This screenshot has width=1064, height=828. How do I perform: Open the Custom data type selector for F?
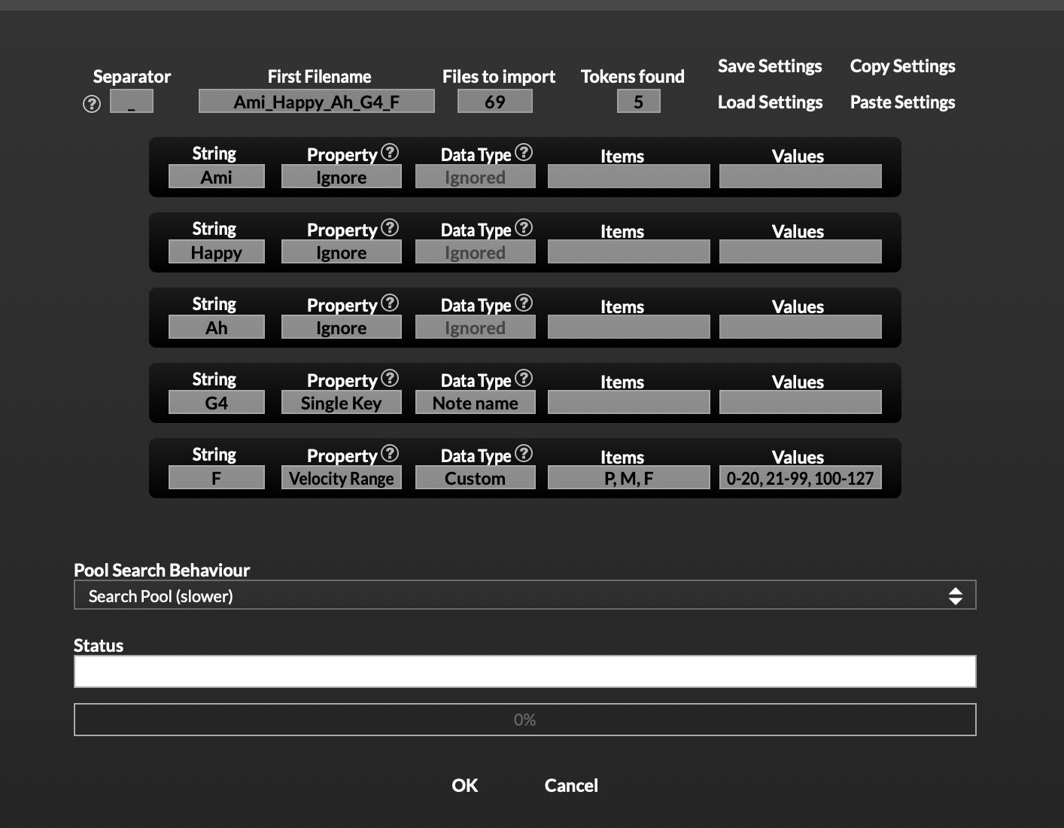475,477
